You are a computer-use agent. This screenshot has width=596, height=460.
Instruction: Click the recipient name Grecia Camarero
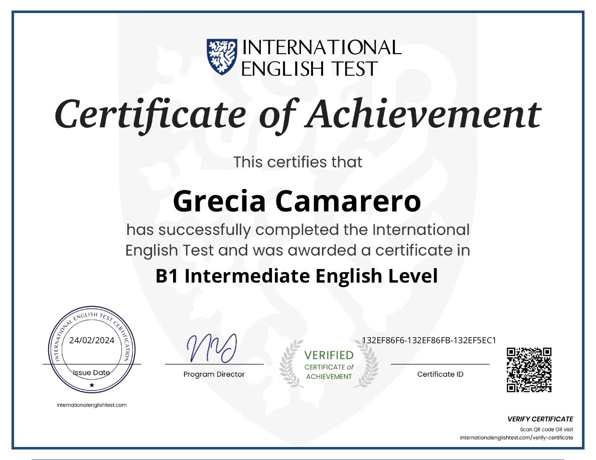coord(297,202)
